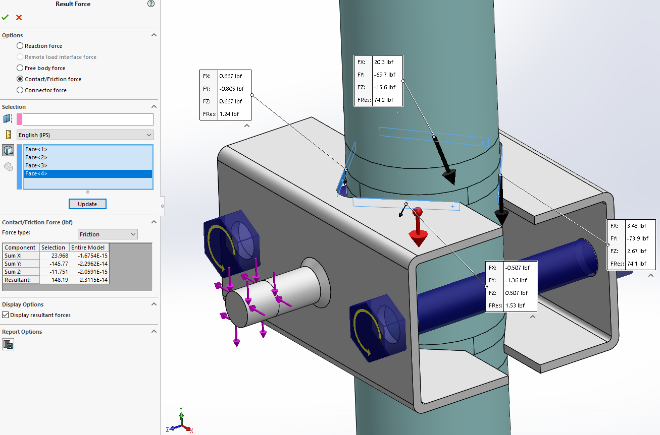This screenshot has width=660, height=435.
Task: Open the flyout FeatureManager arrow tab
Action: tap(162, 206)
